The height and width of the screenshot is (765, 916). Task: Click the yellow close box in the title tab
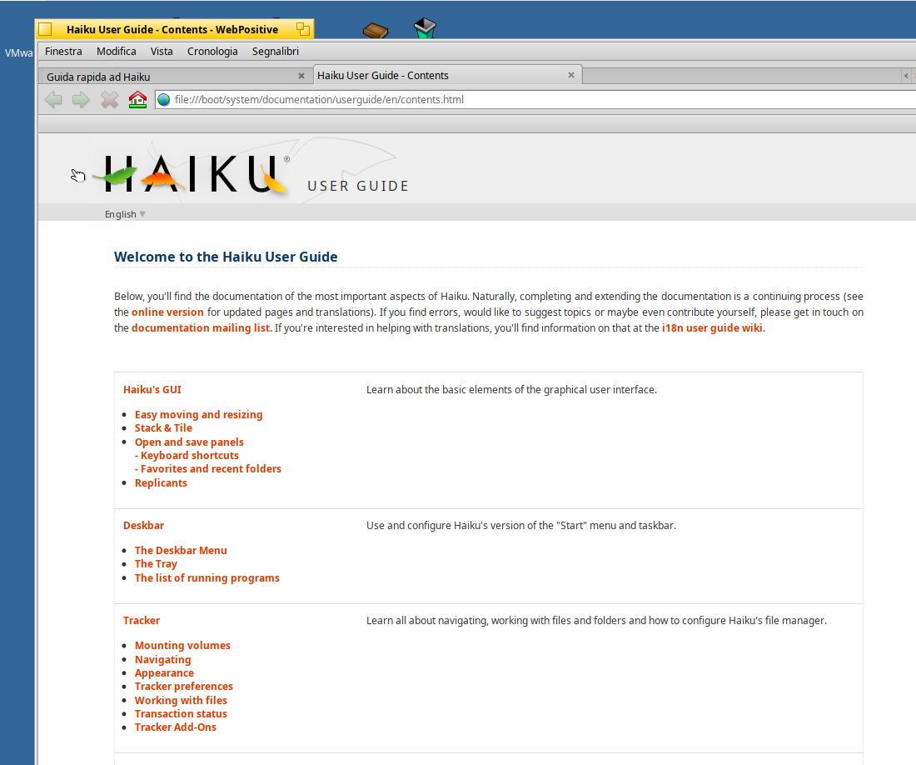coord(46,29)
